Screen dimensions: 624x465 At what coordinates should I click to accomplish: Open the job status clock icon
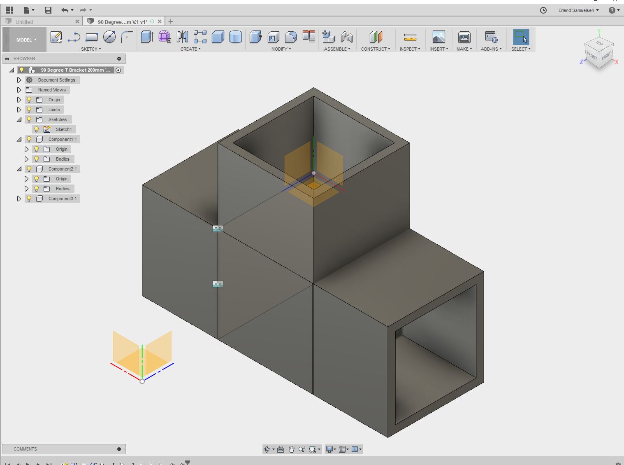(x=543, y=10)
